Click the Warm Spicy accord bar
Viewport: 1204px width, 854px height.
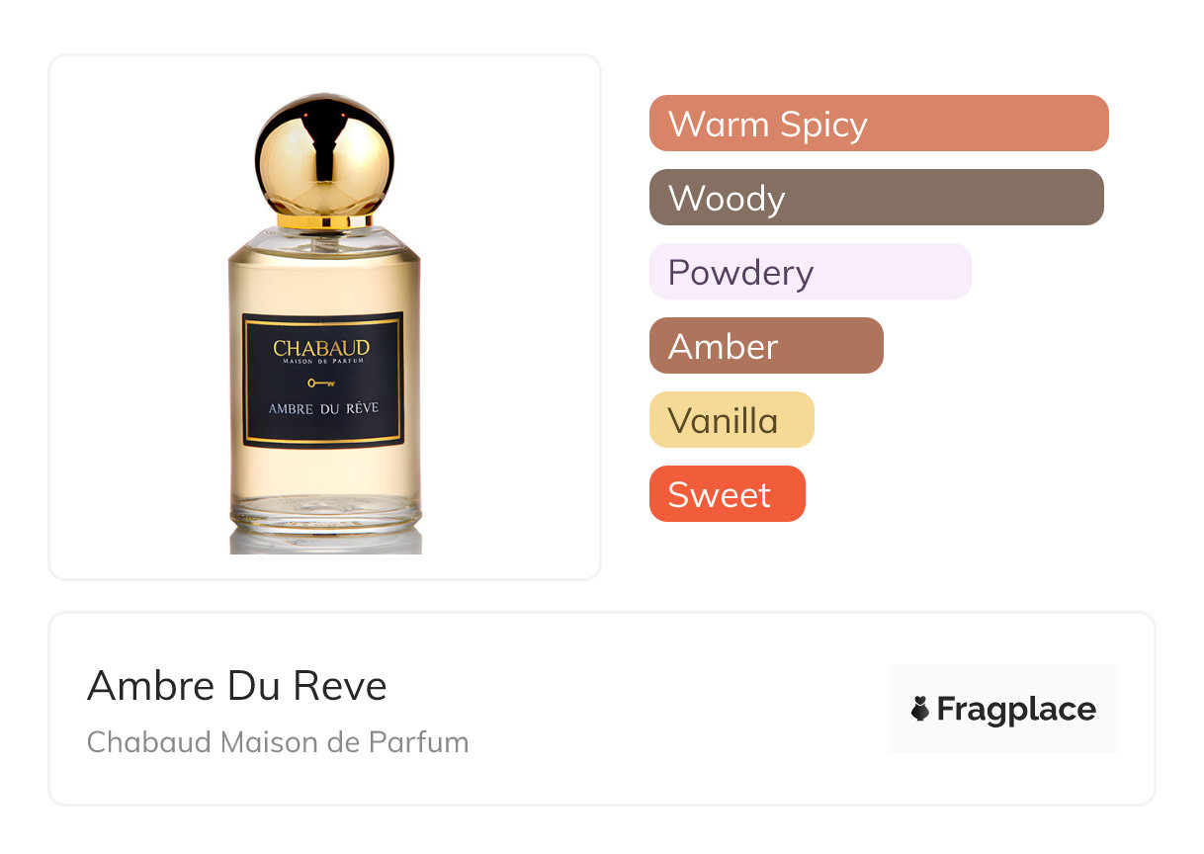coord(879,124)
